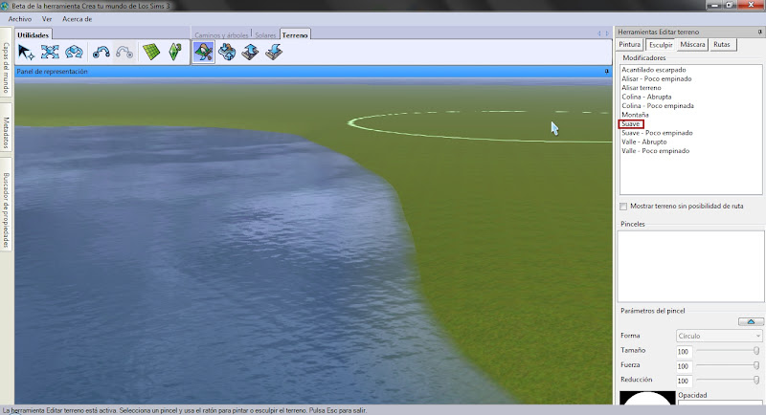Click the grayed redo arrow icon
This screenshot has height=415, width=766.
(x=124, y=53)
